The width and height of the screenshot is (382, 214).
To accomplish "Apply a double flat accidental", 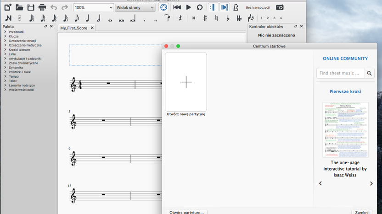I will pyautogui.click(x=239, y=18).
